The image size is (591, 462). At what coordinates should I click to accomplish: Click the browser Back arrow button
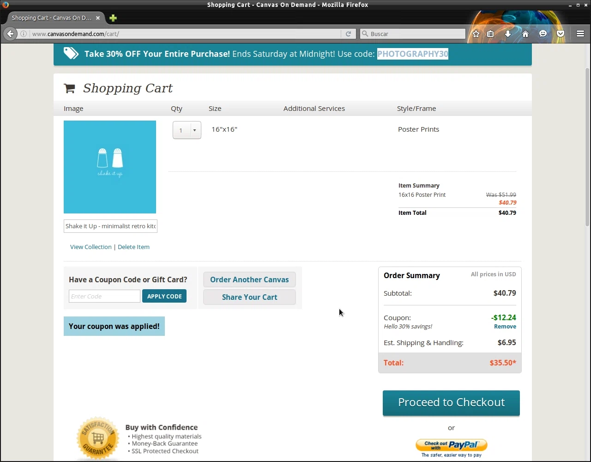(x=10, y=34)
